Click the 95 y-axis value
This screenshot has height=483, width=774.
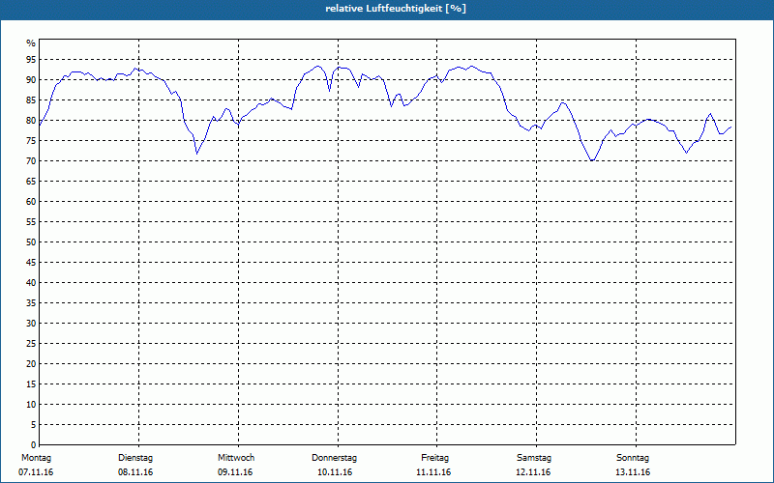point(31,60)
